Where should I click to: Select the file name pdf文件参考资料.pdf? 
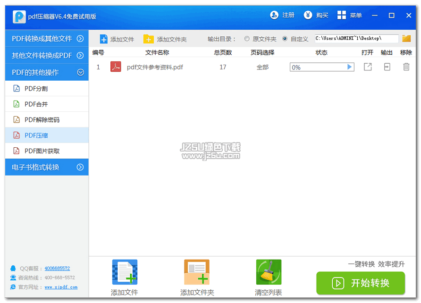[155, 67]
